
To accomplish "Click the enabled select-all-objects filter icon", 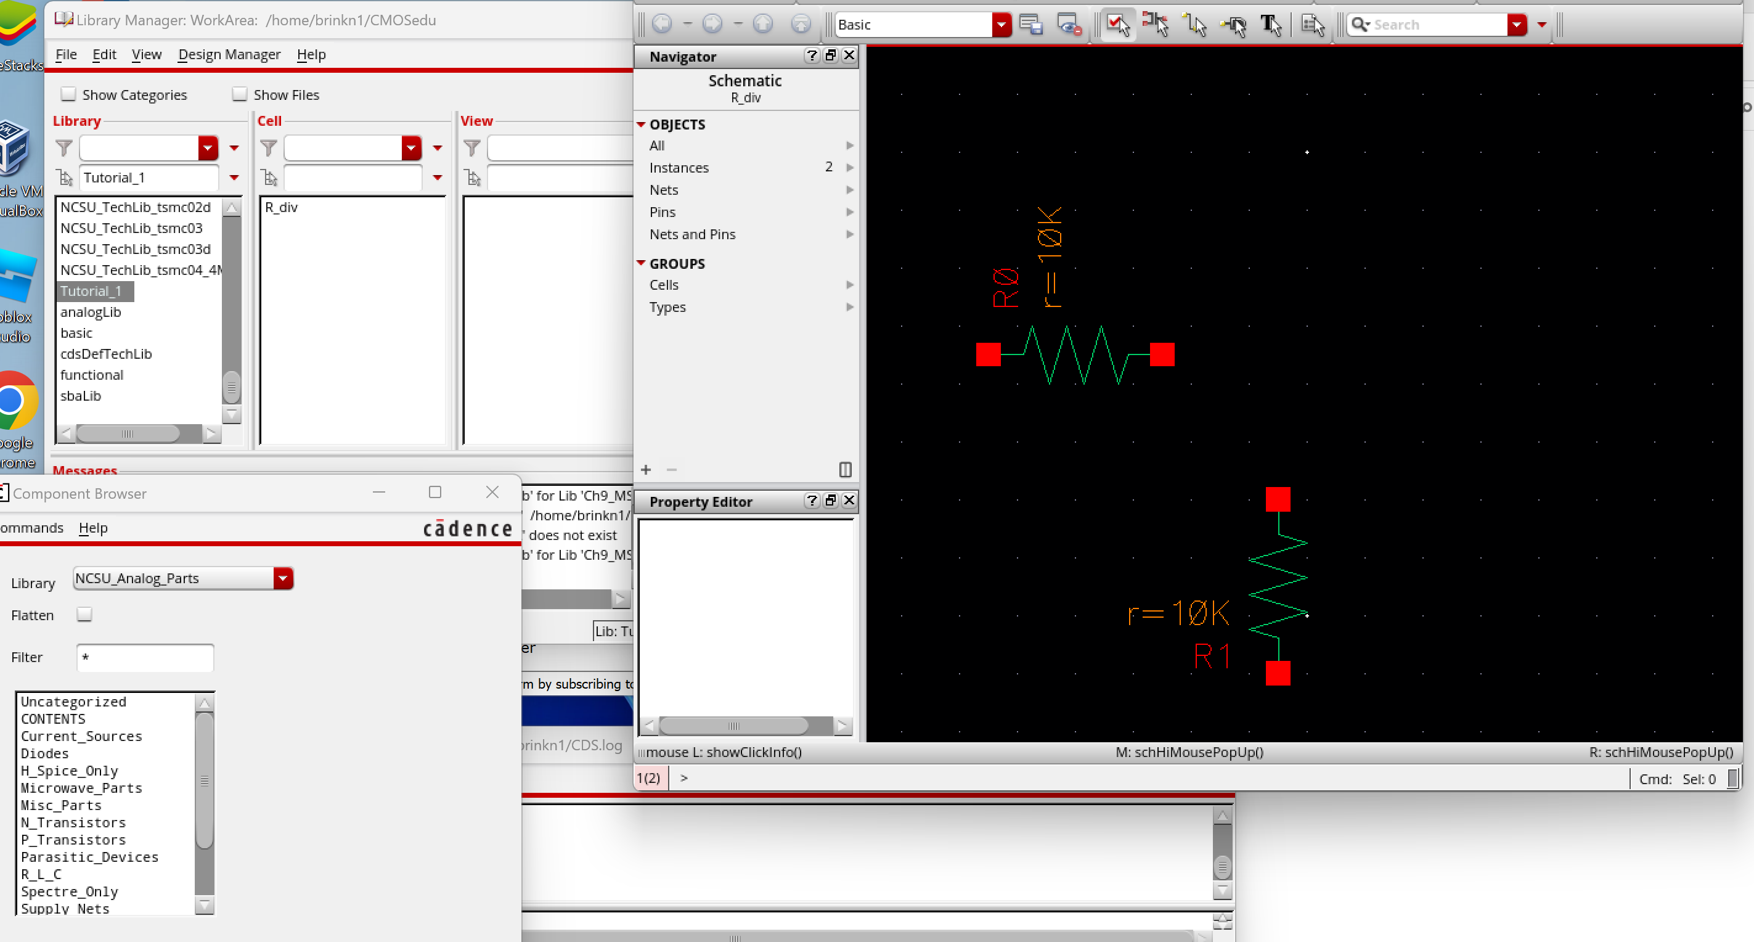I will (1117, 25).
